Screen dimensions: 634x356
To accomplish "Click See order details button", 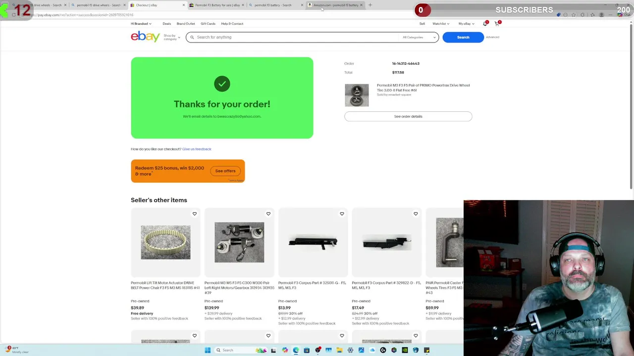I will coord(408,116).
